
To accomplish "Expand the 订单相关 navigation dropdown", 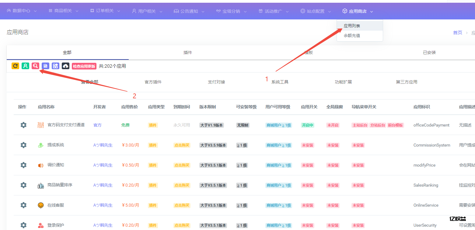I will (x=105, y=11).
